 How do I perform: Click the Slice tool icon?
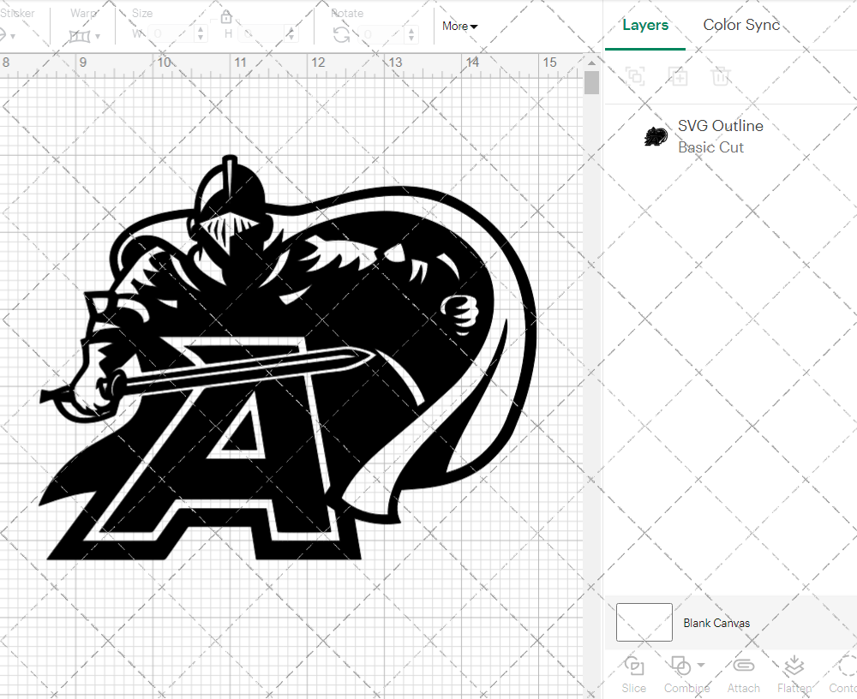pyautogui.click(x=633, y=666)
